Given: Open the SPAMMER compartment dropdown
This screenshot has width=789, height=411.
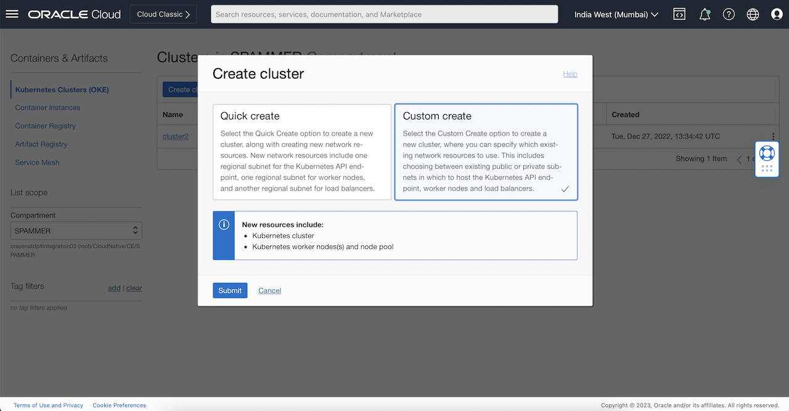Looking at the screenshot, I should click(76, 230).
